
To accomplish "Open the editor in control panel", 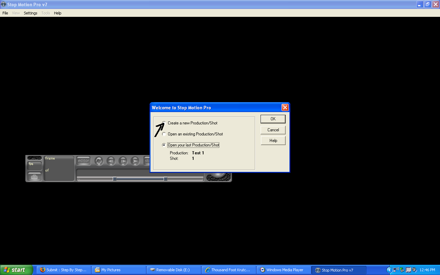I will pos(84,161).
